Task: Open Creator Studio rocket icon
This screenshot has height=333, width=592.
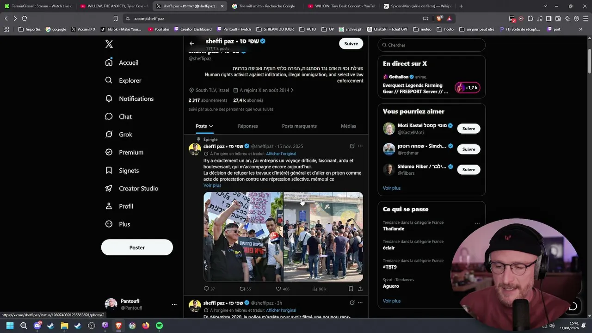Action: [109, 188]
